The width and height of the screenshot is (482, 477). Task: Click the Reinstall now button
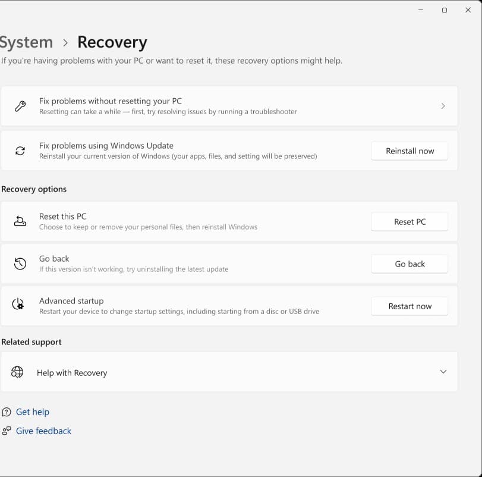coord(409,150)
